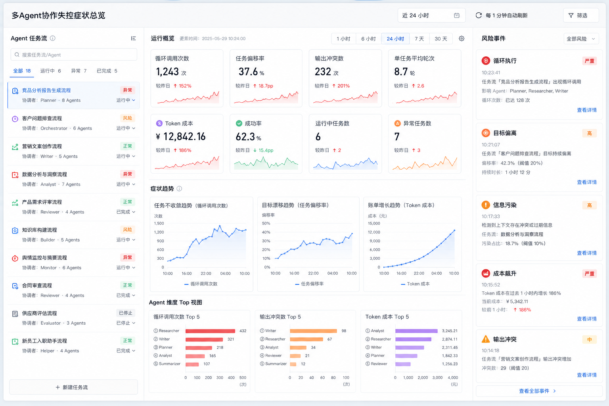609x406 pixels.
Task: Click the info icon beside Agent 任务流
Action: (x=53, y=38)
